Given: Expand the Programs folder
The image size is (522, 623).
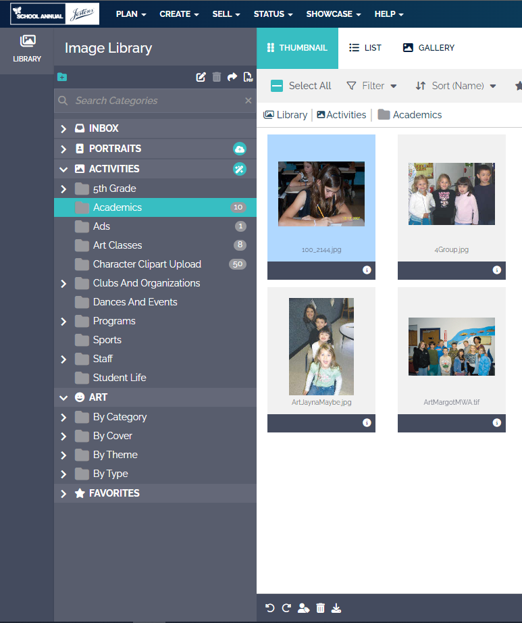Looking at the screenshot, I should (63, 321).
